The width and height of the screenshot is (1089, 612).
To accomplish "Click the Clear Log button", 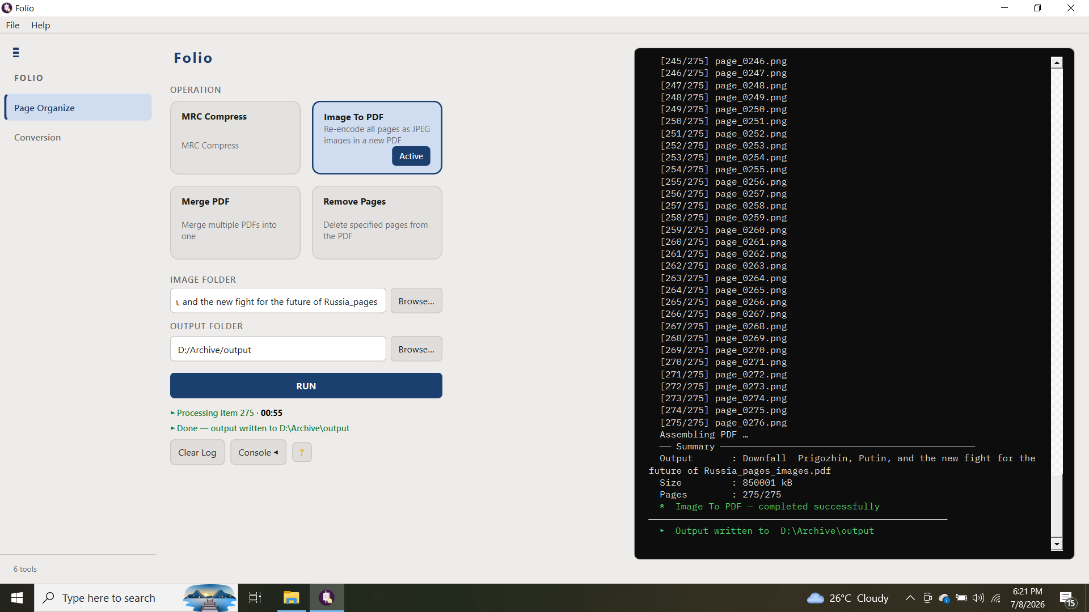I will coord(197,452).
